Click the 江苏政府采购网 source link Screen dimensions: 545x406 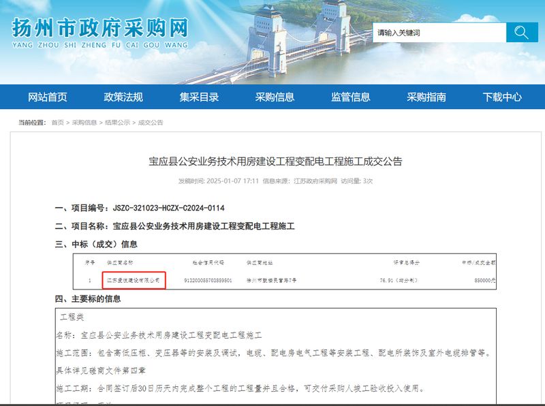315,181
